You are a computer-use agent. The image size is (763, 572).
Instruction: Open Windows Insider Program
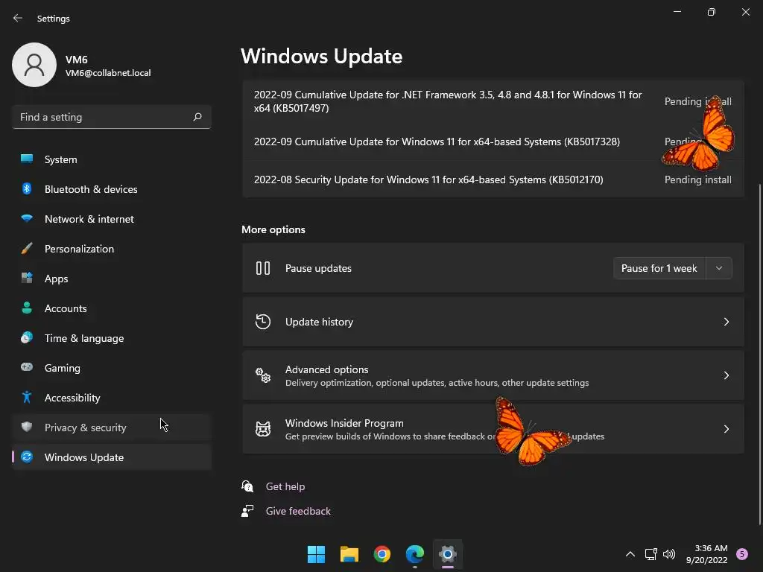[x=493, y=429]
